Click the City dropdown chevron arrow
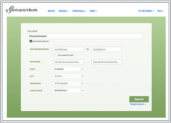171x123 pixels. 83,76
